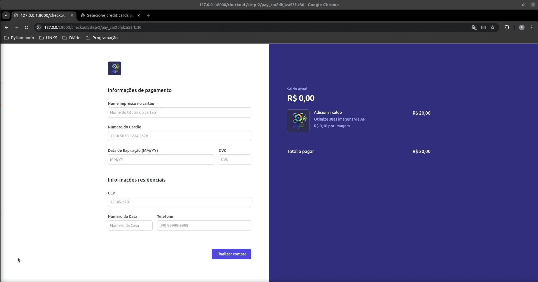The image size is (538, 282).
Task: Open the Extensions puzzle icon
Action: click(x=507, y=27)
